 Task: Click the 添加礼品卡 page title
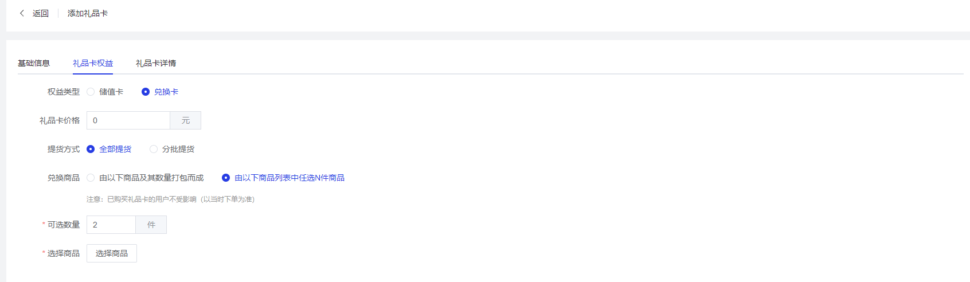pos(88,13)
